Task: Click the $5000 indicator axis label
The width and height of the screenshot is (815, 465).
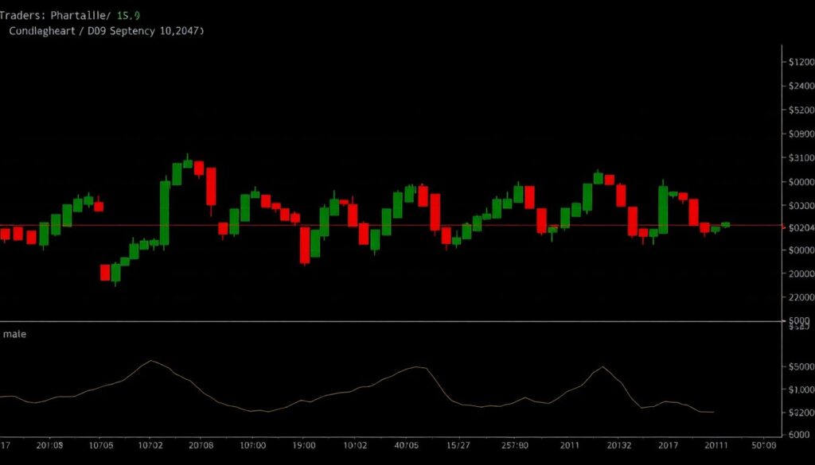Action: 799,366
